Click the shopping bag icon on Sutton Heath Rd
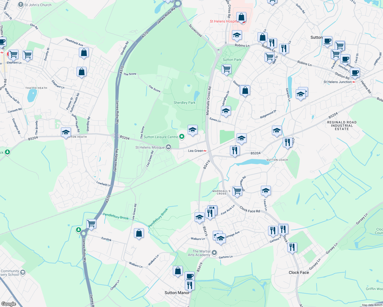Image resolution: width=383 pixels, height=307 pixels. coord(81,72)
